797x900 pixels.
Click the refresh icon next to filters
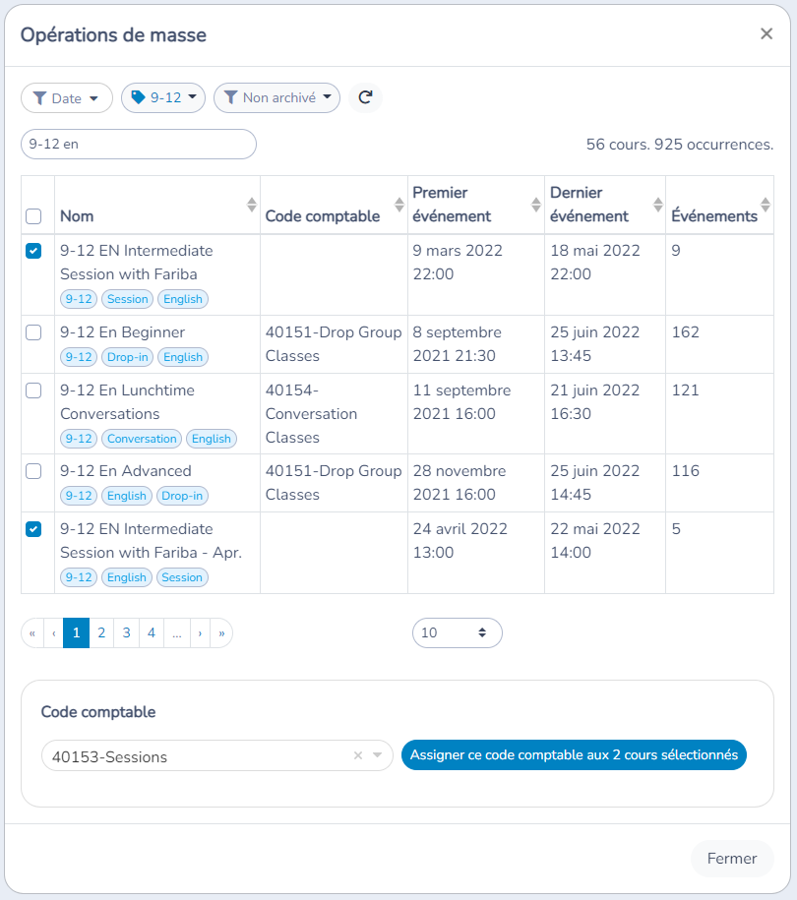[x=365, y=97]
